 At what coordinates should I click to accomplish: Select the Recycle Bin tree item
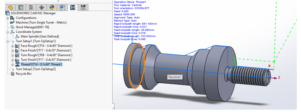coord(24,74)
